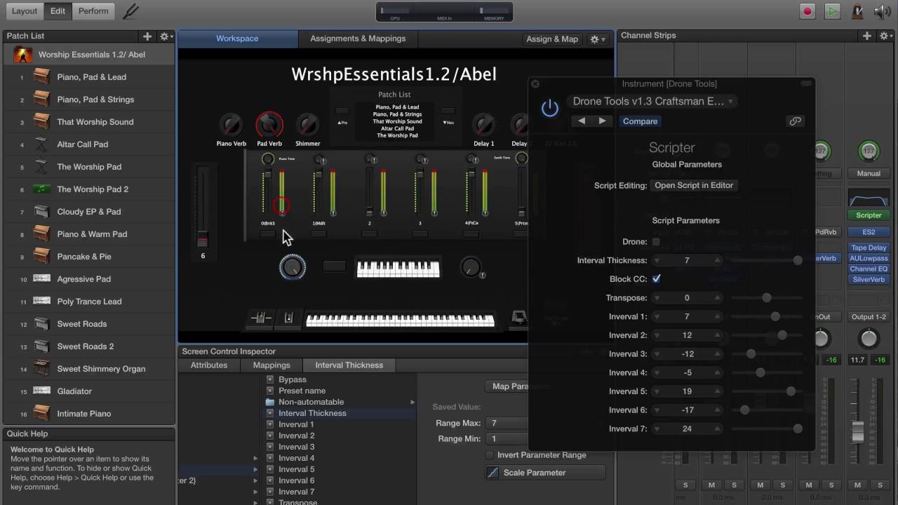Click the green Play button
This screenshot has height=505, width=898.
pos(831,11)
